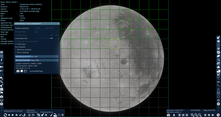Click the 'Following Moon' status text
The height and width of the screenshot is (117, 221).
(x=47, y=112)
